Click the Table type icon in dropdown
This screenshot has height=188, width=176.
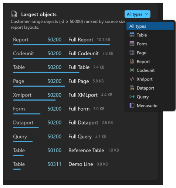click(132, 35)
